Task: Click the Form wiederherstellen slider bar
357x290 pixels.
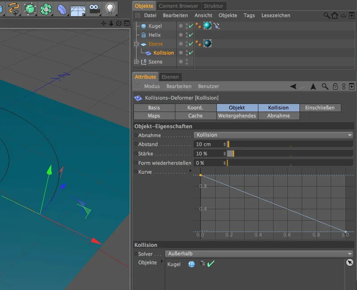Action: click(x=290, y=163)
